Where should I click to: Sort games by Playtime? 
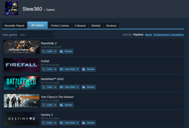click(138, 35)
